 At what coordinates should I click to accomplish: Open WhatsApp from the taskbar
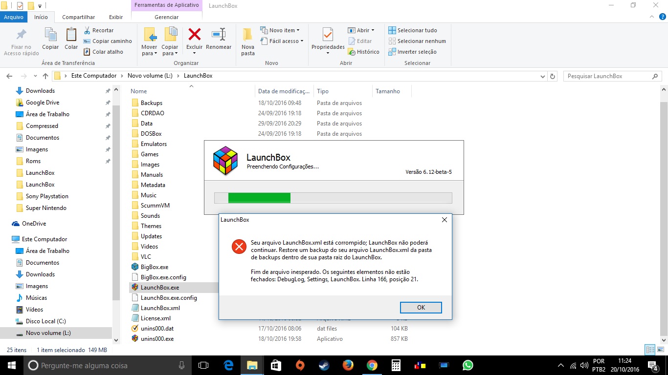point(468,365)
